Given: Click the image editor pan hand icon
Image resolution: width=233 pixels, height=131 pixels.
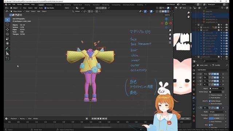Looking at the screenshot, I should click(x=189, y=17).
